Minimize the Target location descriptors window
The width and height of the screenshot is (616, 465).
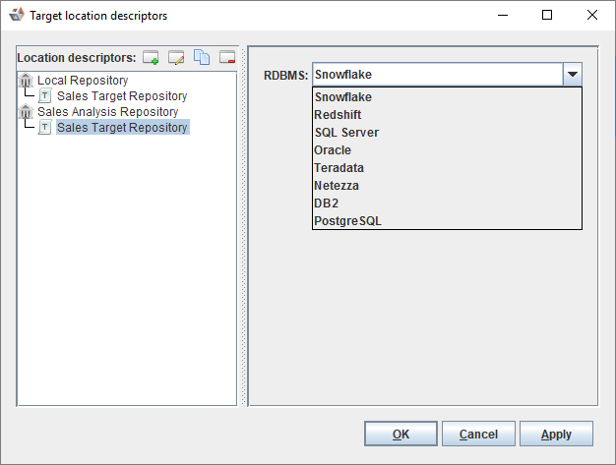(503, 16)
